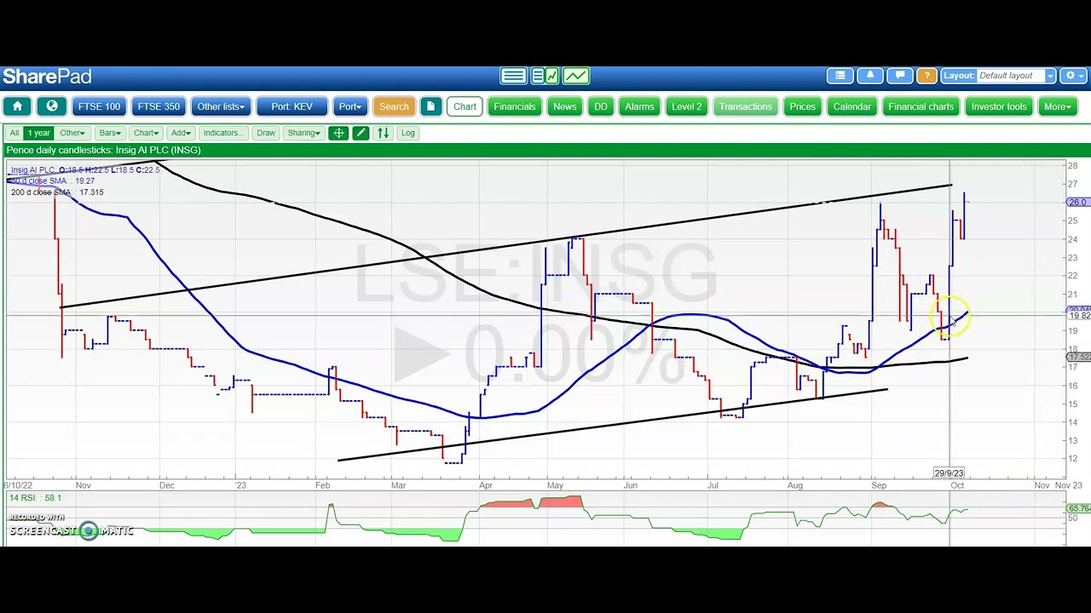Viewport: 1091px width, 613px height.
Task: Select the All time range
Action: click(x=14, y=133)
